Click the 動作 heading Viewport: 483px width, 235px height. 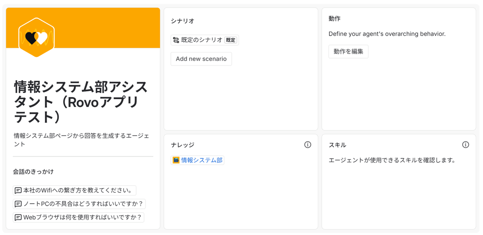335,18
